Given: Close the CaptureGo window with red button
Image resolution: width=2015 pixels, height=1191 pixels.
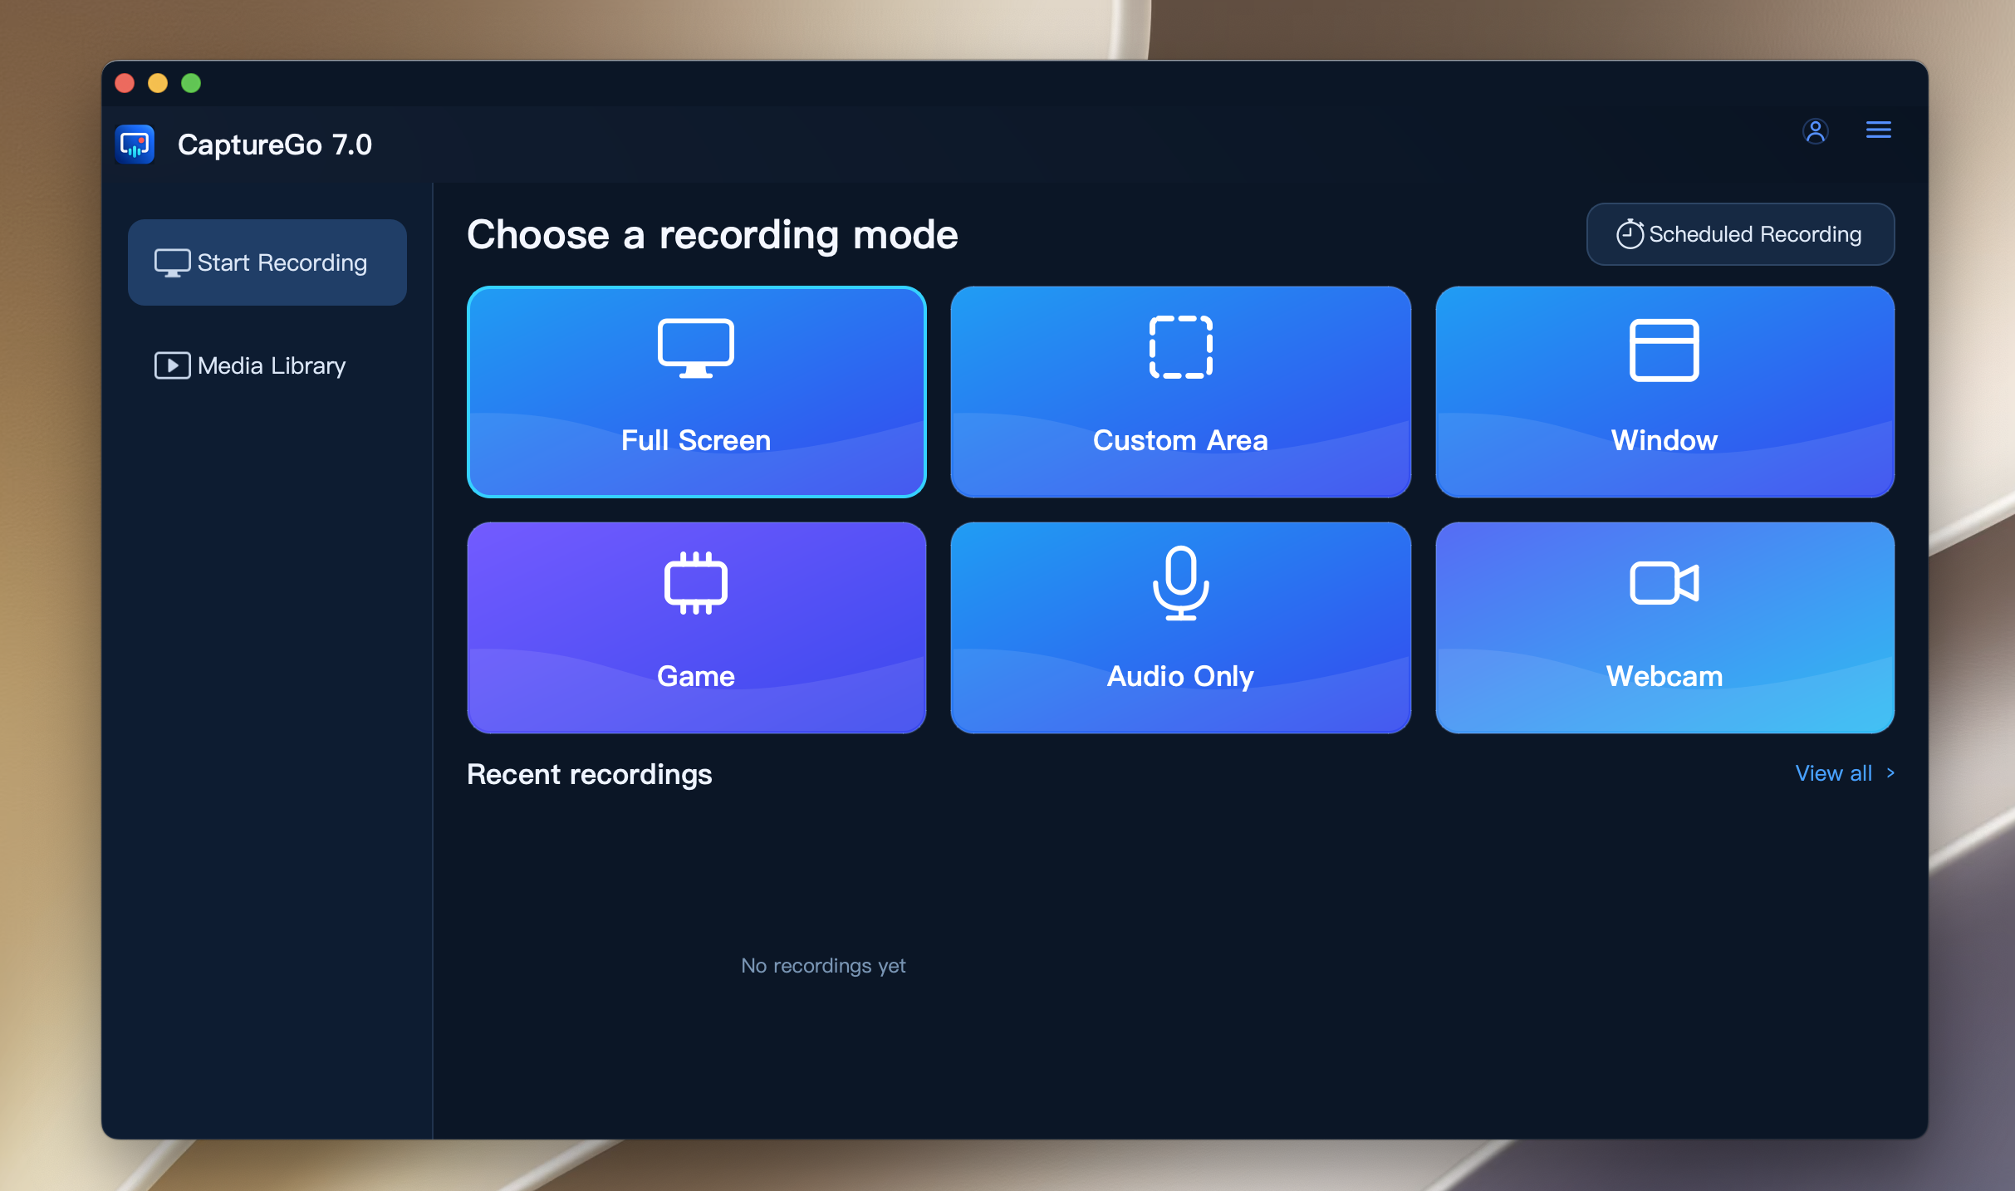Looking at the screenshot, I should tap(125, 83).
